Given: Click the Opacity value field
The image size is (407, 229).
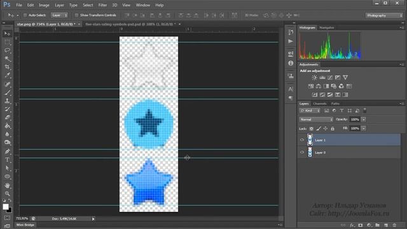Looking at the screenshot, I should point(355,120).
